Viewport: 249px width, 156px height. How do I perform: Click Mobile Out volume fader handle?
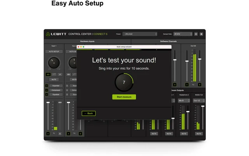[203, 106]
